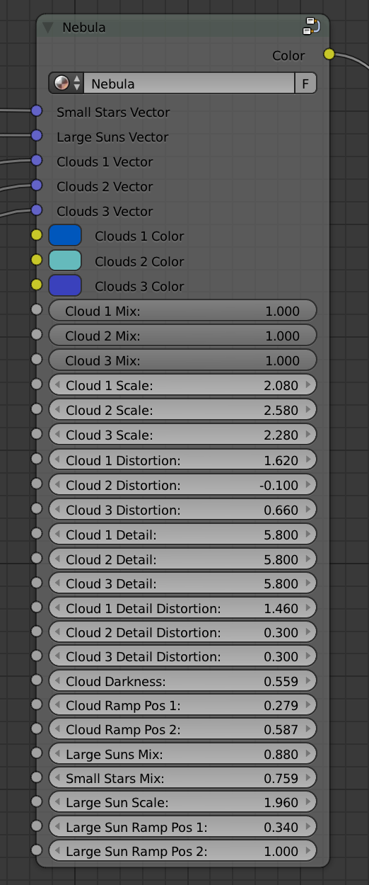This screenshot has width=369, height=885.
Task: Open the node tree browse dropdown icon
Action: (x=66, y=84)
